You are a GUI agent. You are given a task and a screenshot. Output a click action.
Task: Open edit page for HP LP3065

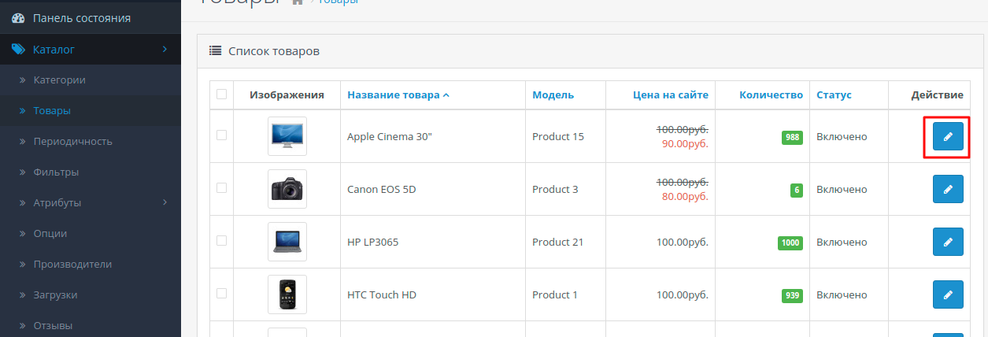tap(948, 243)
